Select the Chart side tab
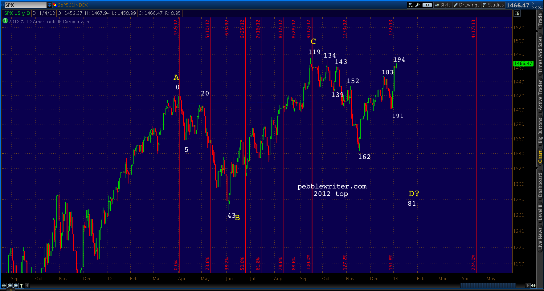The width and height of the screenshot is (544, 291). point(540,157)
